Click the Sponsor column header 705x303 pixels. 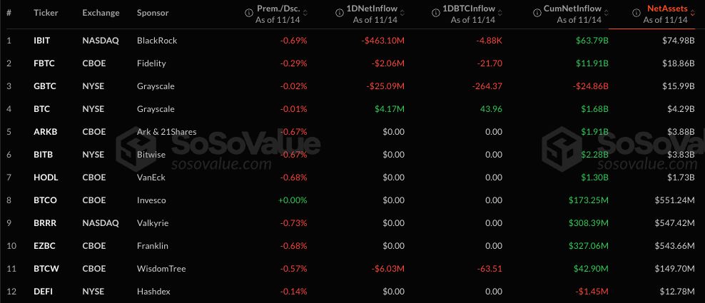(151, 14)
